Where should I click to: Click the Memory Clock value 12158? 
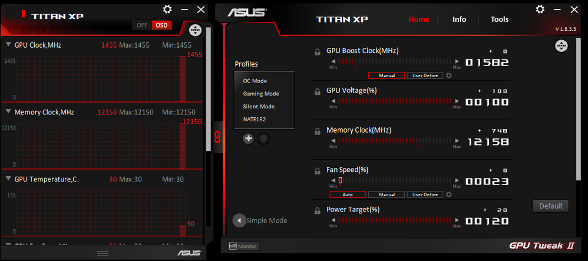coord(487,142)
